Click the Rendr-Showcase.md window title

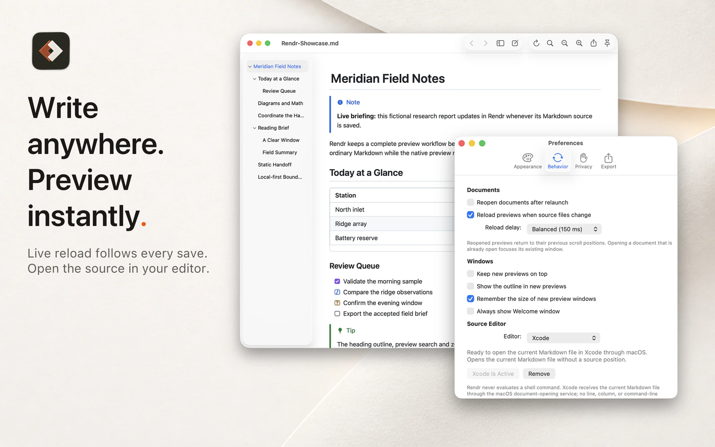tap(310, 43)
